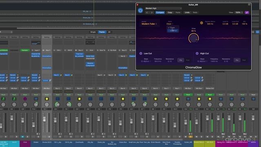Image resolution: width=261 pixels, height=147 pixels.
Task: Click the Copy button in plugin header
Action: click(170, 13)
